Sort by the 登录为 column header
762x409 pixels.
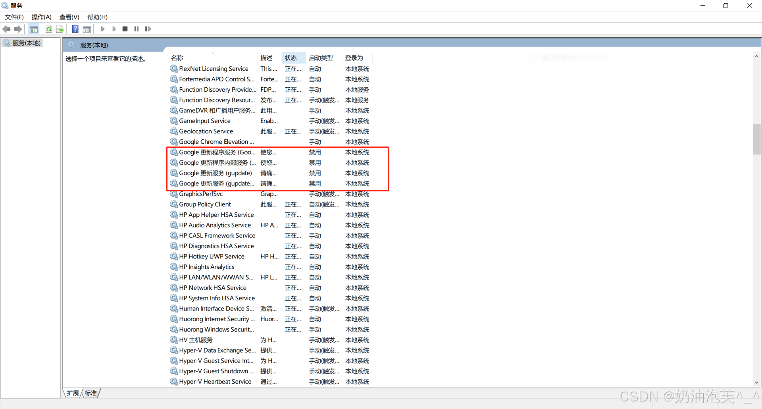click(357, 58)
